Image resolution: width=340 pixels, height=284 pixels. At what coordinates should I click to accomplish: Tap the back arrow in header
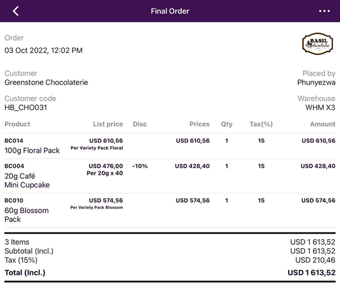(x=16, y=11)
